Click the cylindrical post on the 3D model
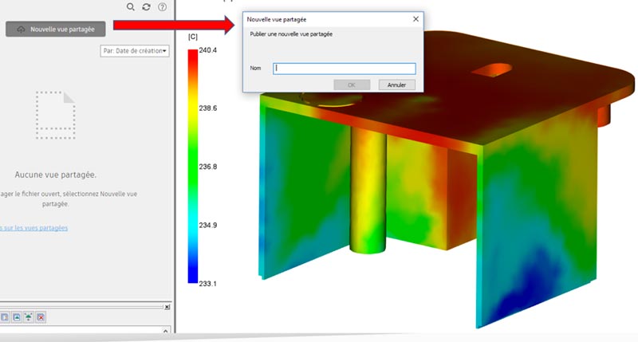This screenshot has height=342, width=638. click(x=368, y=191)
